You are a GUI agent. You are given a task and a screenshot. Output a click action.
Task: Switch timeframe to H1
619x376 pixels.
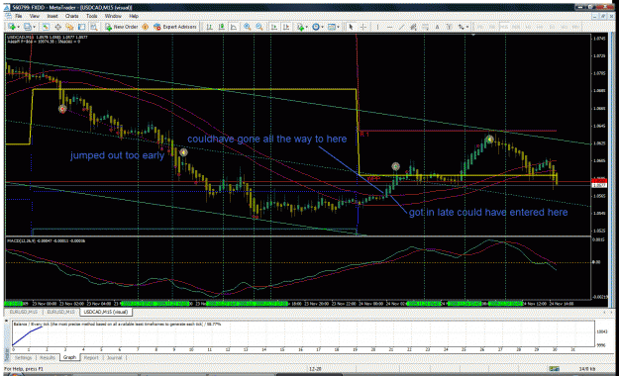tap(528, 27)
